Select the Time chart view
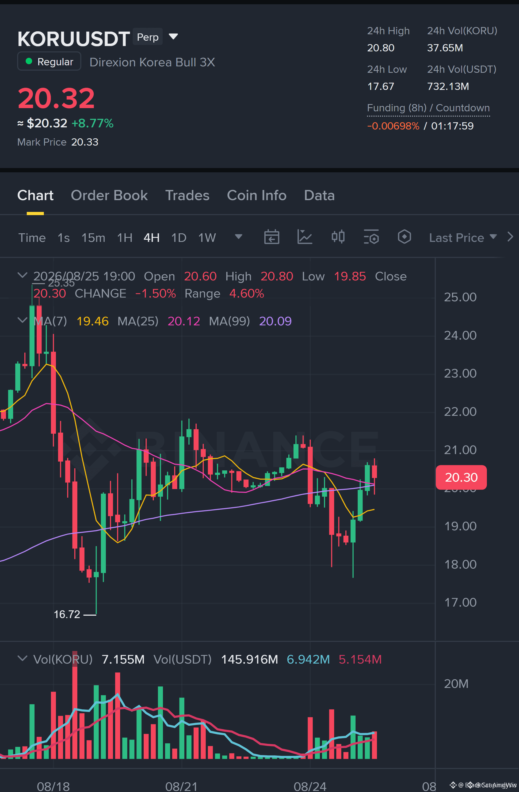 coord(32,238)
